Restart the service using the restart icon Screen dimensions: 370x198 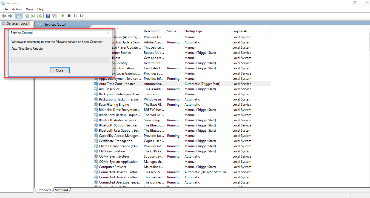point(81,16)
